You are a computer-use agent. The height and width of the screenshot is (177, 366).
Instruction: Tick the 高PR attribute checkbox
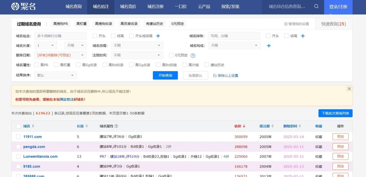pyautogui.click(x=36, y=65)
